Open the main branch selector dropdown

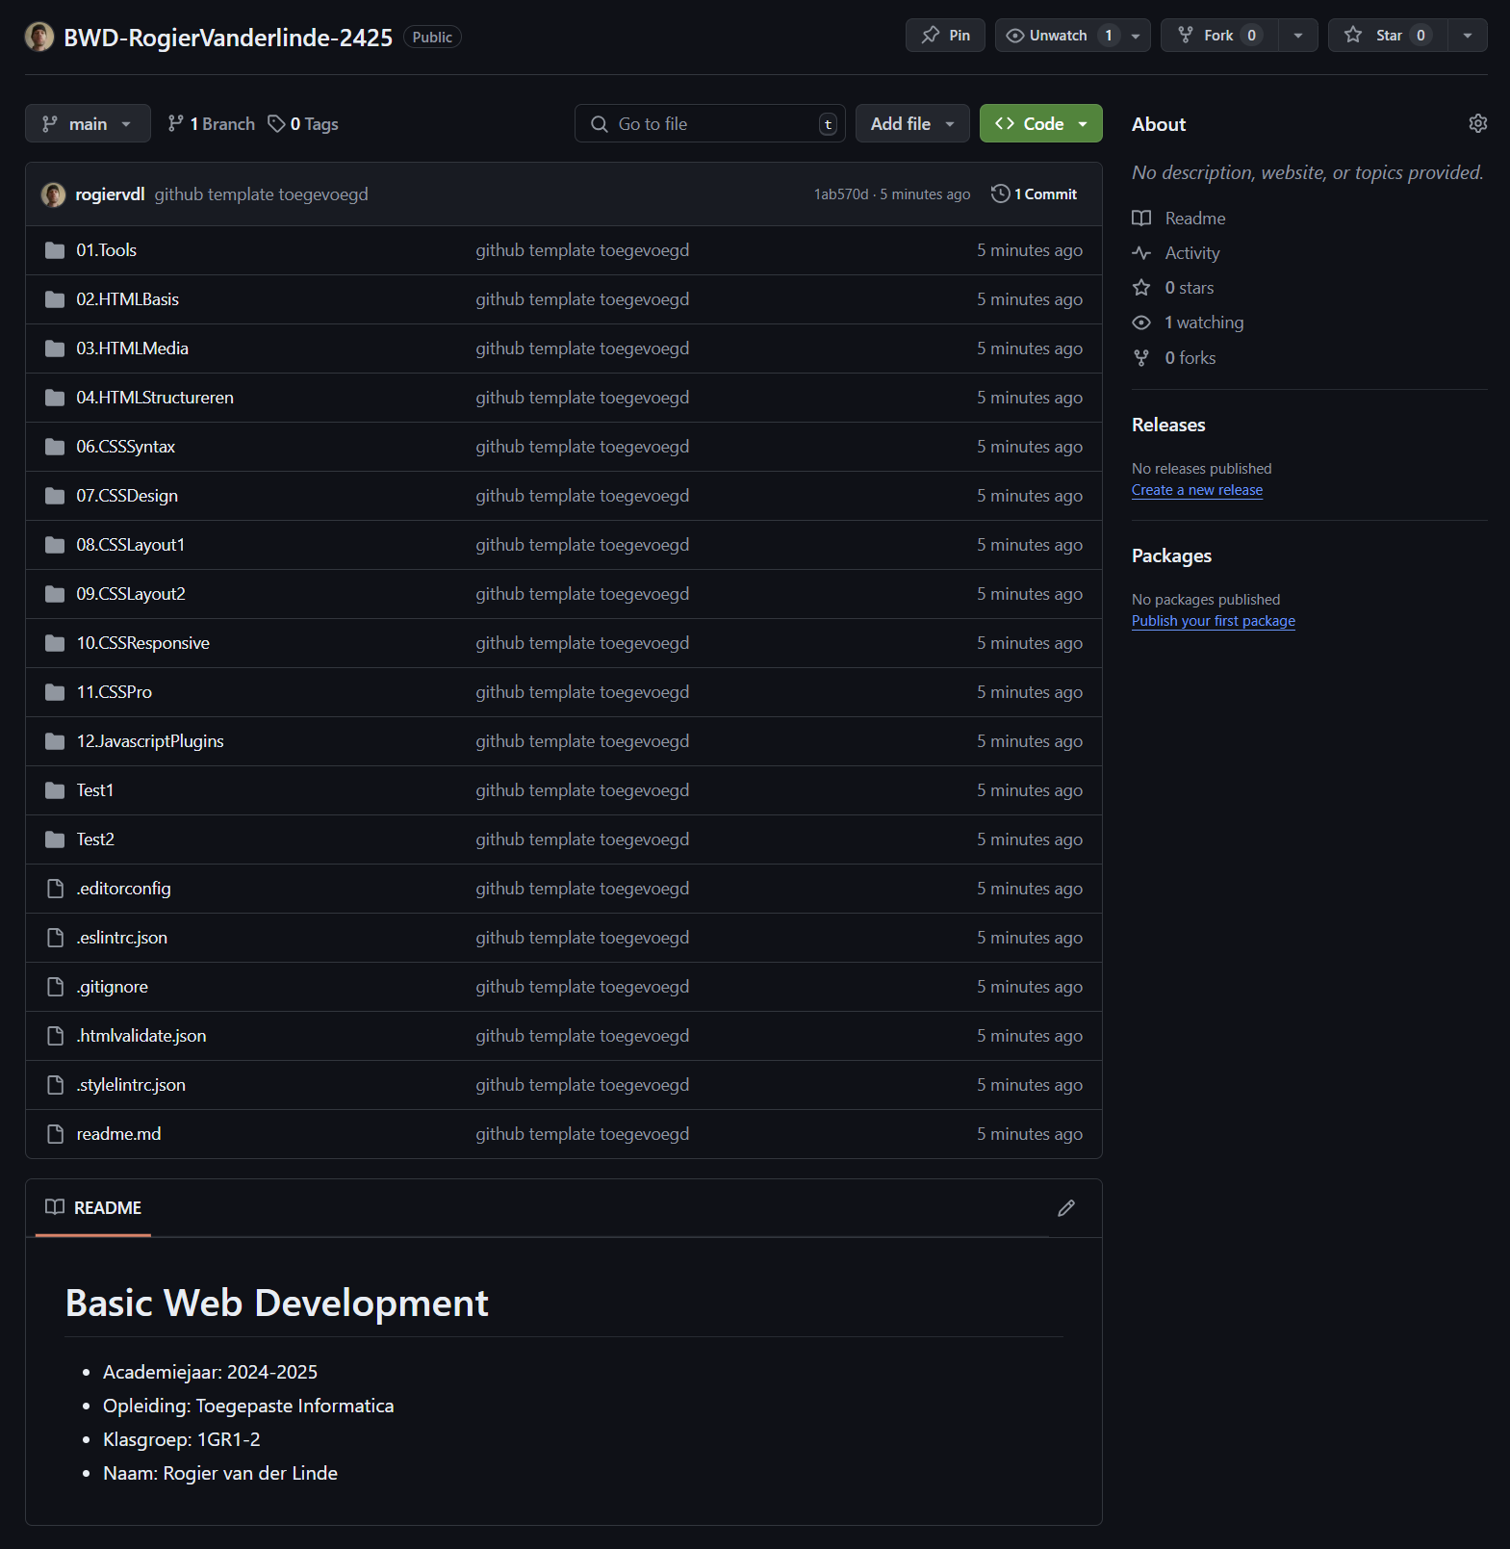[x=88, y=123]
